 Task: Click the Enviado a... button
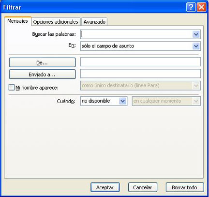tap(42, 74)
